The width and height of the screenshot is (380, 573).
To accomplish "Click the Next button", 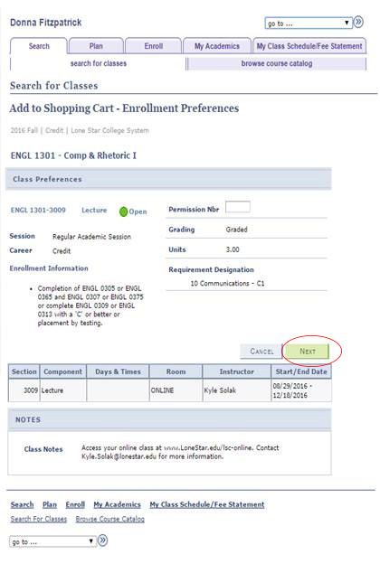I will pos(307,352).
